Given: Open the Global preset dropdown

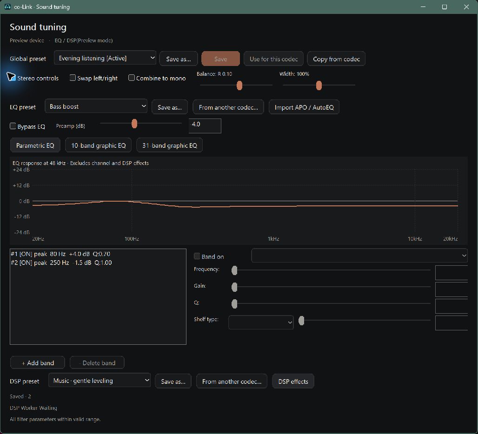Looking at the screenshot, I should [105, 58].
